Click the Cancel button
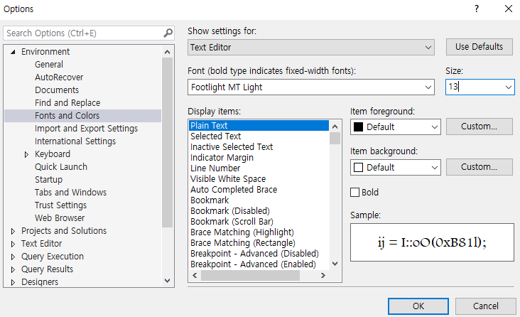 (485, 306)
